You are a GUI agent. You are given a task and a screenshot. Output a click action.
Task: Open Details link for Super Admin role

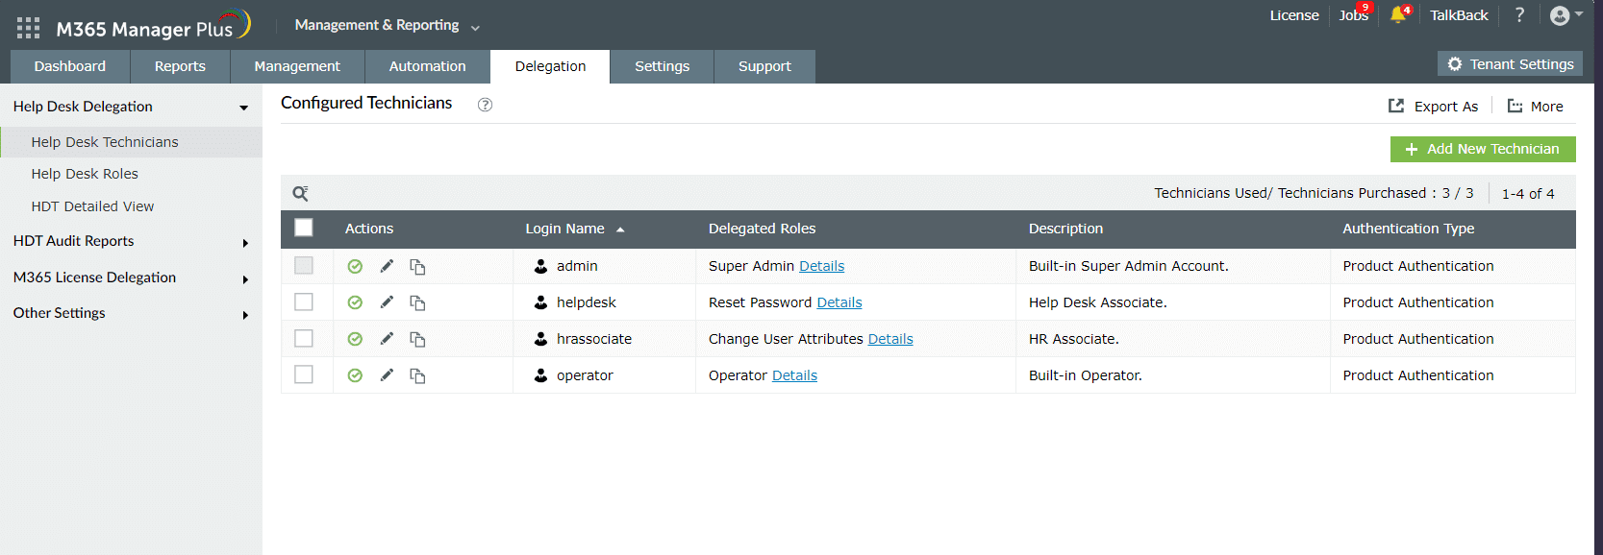[821, 266]
